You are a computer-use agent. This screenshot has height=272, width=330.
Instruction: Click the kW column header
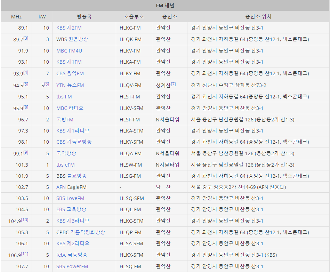42,17
